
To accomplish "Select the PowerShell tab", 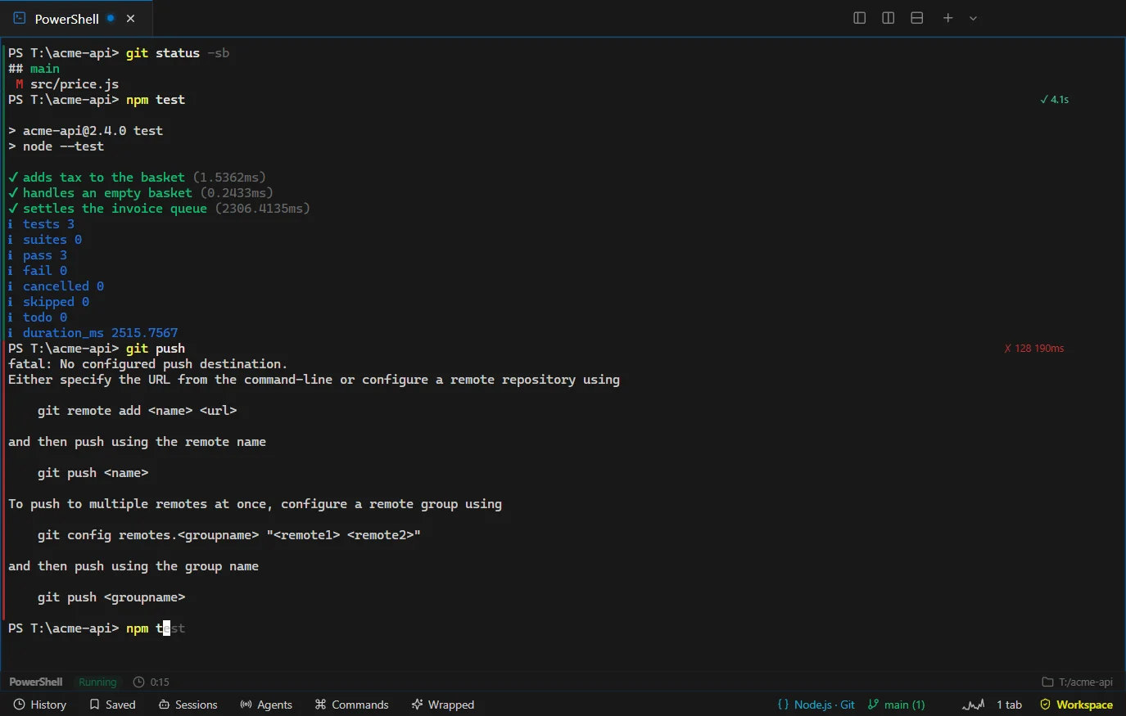I will [76, 18].
